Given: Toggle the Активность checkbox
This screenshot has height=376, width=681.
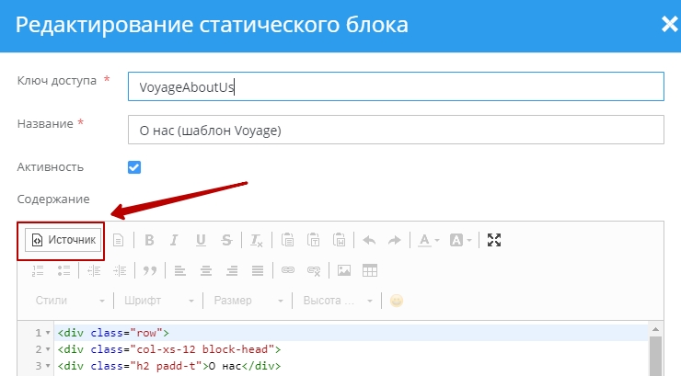Looking at the screenshot, I should pos(134,167).
